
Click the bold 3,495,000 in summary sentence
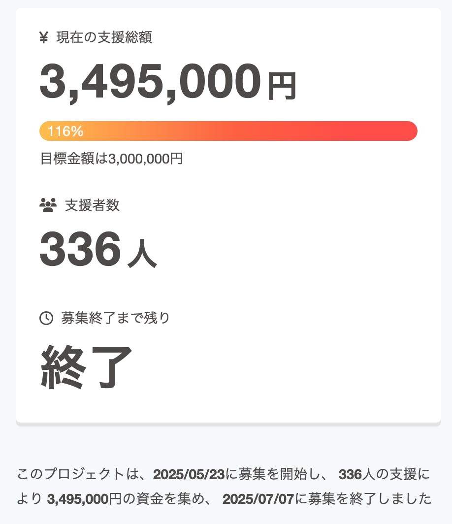(x=77, y=499)
